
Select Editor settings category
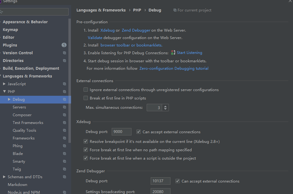tap(8, 37)
